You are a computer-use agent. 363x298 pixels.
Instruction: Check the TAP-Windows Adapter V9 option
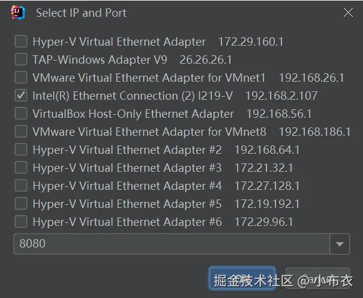[21, 59]
